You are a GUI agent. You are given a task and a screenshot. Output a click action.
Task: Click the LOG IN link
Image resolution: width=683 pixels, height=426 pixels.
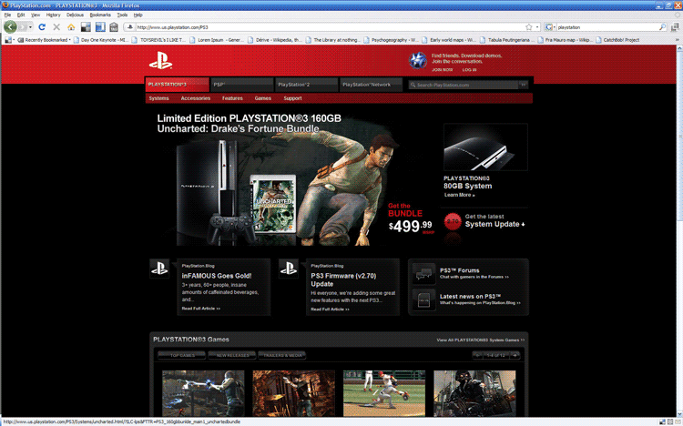pyautogui.click(x=469, y=70)
